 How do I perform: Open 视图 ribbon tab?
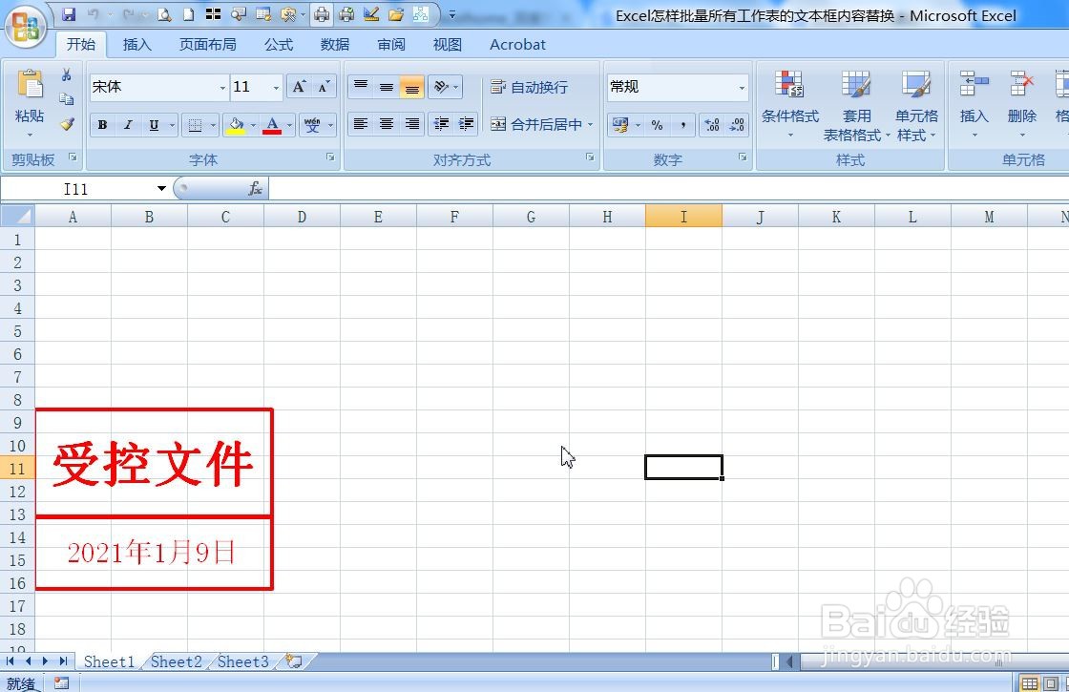(448, 44)
